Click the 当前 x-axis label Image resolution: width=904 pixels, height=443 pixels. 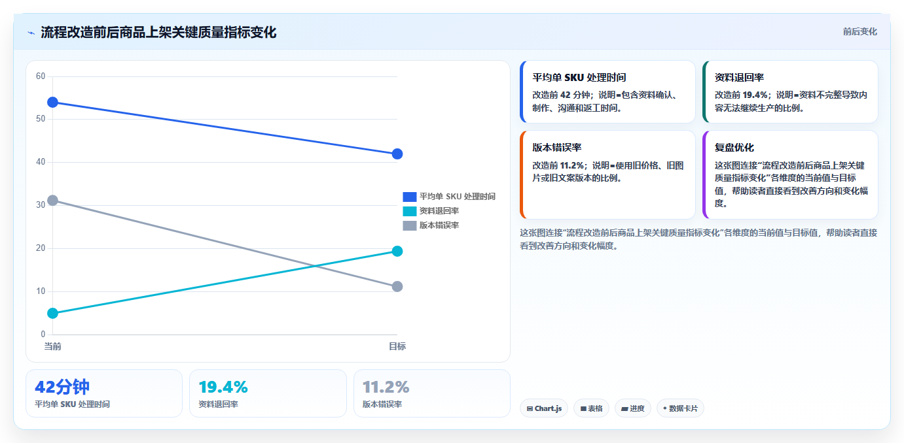[x=52, y=346]
